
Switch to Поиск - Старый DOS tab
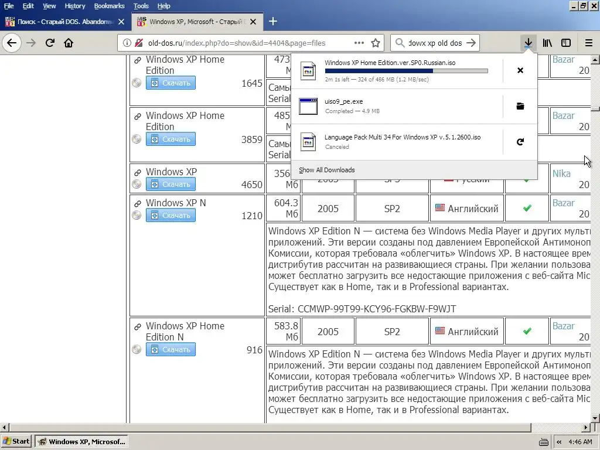pos(64,22)
